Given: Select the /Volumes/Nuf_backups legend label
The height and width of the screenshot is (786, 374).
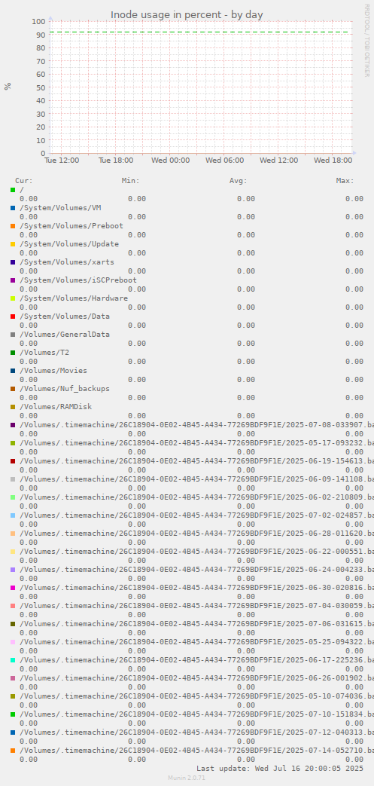Looking at the screenshot, I should 65,389.
